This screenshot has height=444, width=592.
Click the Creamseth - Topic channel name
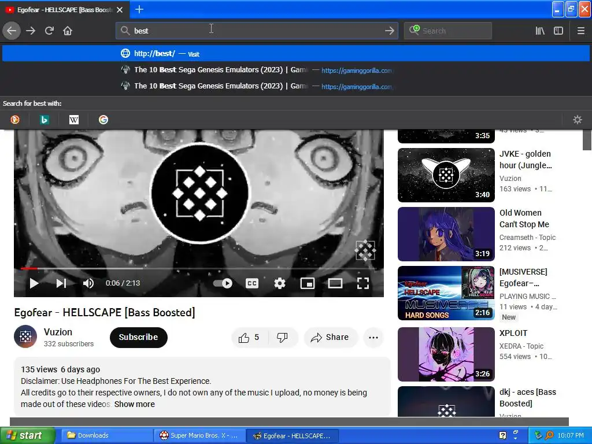pos(527,238)
